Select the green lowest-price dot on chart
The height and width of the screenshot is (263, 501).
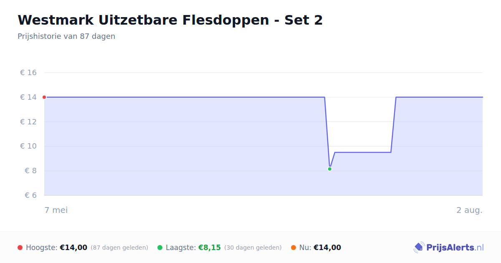pyautogui.click(x=329, y=169)
